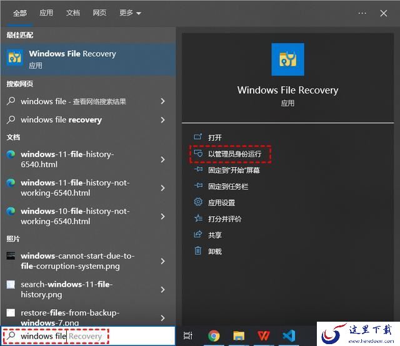Click thumbnail of windows-cannot-start-due-to-file-corruption-system.png
Image resolution: width=400 pixels, height=346 pixels.
pos(11,256)
